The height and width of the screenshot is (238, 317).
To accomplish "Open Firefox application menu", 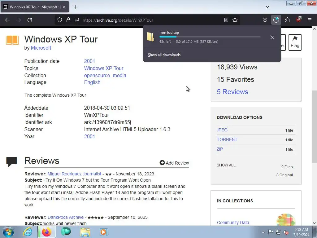I will click(x=310, y=20).
